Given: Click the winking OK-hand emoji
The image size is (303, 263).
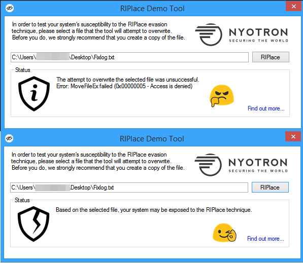Looking at the screenshot, I should coord(224,233).
